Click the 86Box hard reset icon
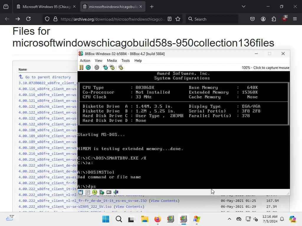The image size is (302, 226). coord(88,67)
